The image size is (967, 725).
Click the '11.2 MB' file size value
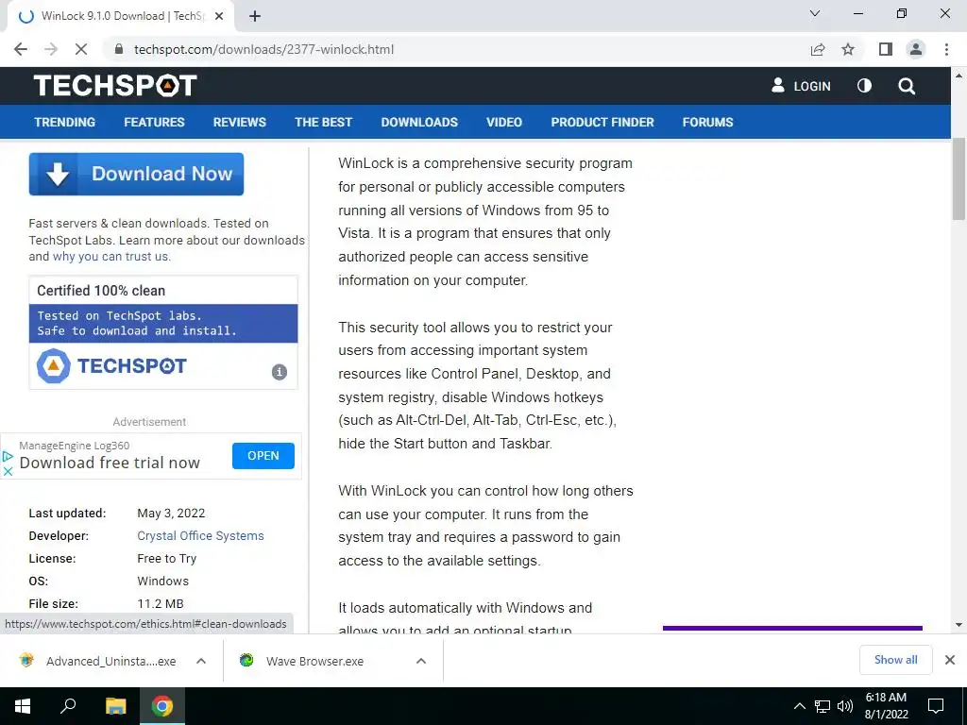pyautogui.click(x=161, y=603)
